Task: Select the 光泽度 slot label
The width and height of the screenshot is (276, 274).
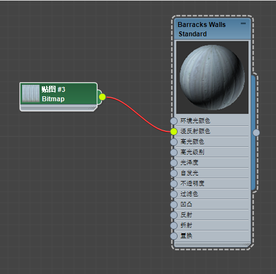Action: point(189,162)
